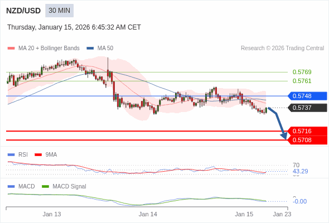Click the Jan 14 date axis label
Image resolution: width=329 pixels, height=223 pixels.
pos(148,214)
